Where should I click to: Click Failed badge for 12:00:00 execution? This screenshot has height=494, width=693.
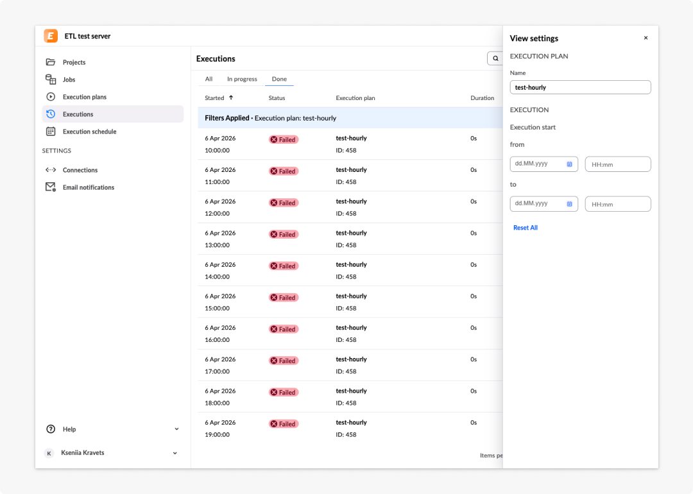[x=284, y=203]
